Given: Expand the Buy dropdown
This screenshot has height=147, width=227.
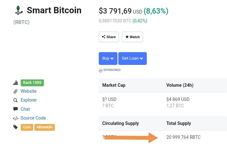Looking at the screenshot, I should pos(108,58).
